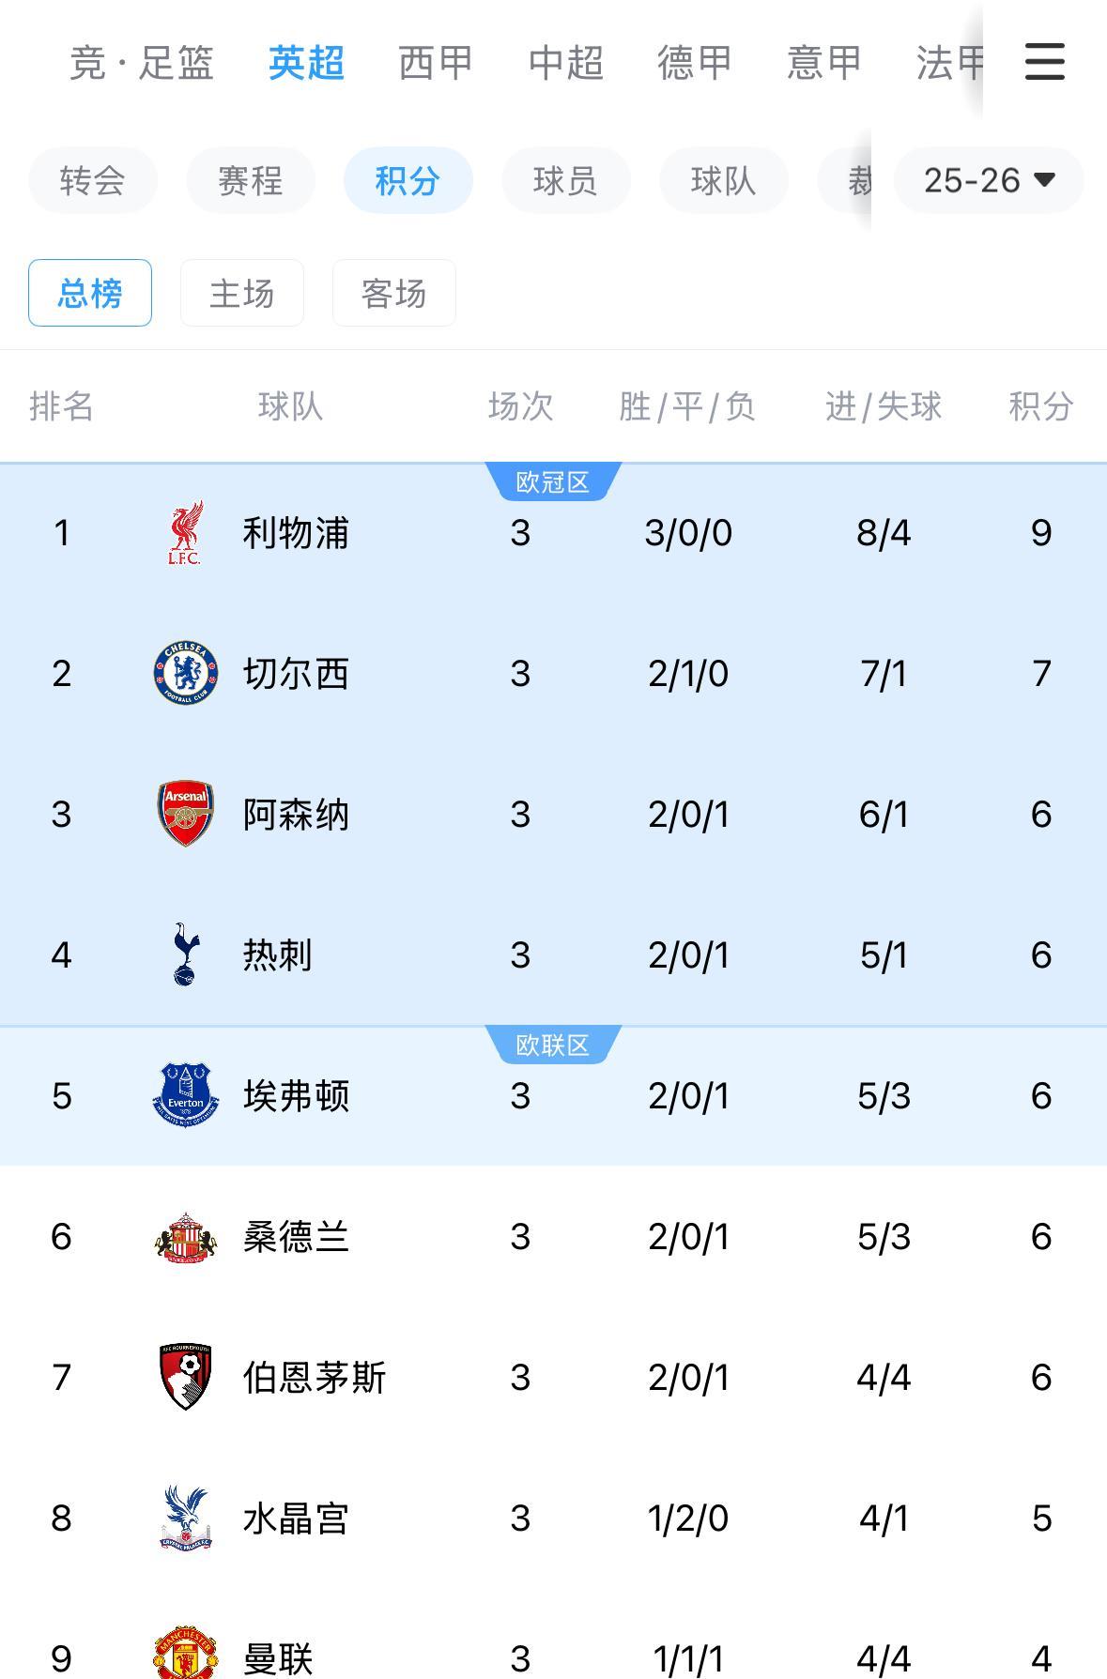Select the 总榜 overall standings filter
This screenshot has height=1679, width=1107.
click(x=90, y=293)
